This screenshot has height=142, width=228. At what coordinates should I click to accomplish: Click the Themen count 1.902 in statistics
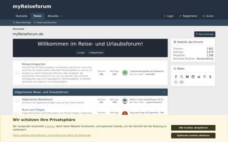[210, 49]
